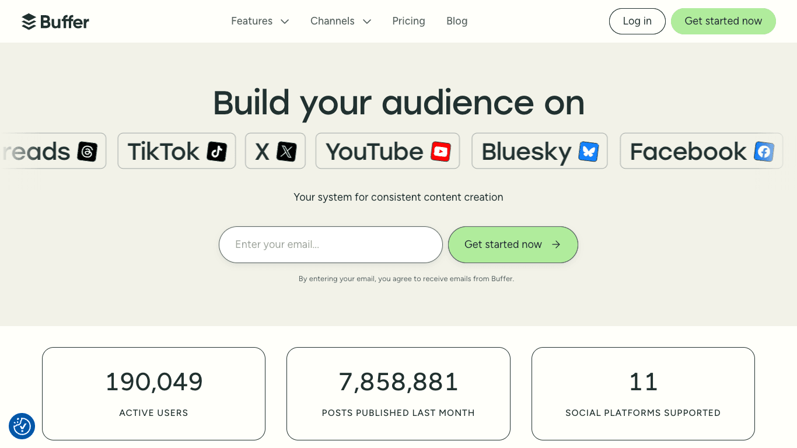Click the ACTIVE USERS label

coord(153,413)
